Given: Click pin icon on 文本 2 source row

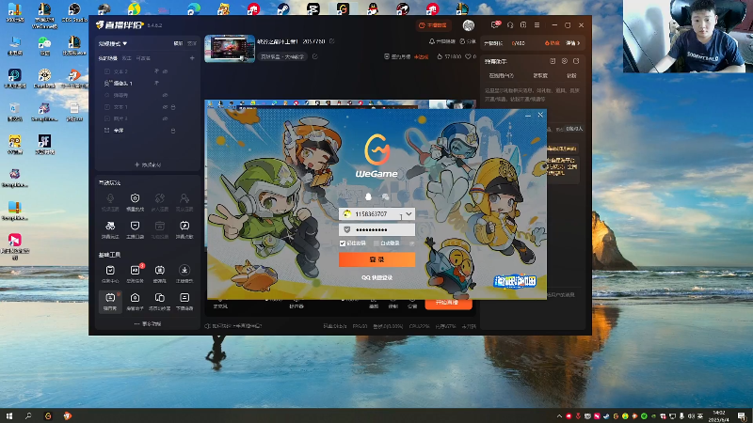Looking at the screenshot, I should pos(156,71).
